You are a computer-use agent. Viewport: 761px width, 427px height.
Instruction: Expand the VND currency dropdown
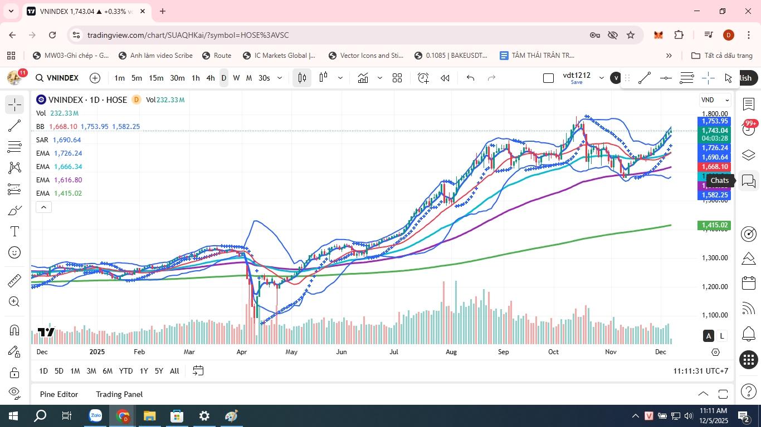[x=715, y=100]
